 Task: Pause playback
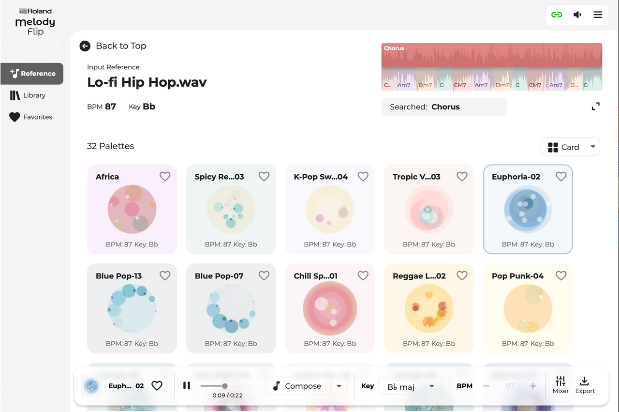pyautogui.click(x=187, y=386)
